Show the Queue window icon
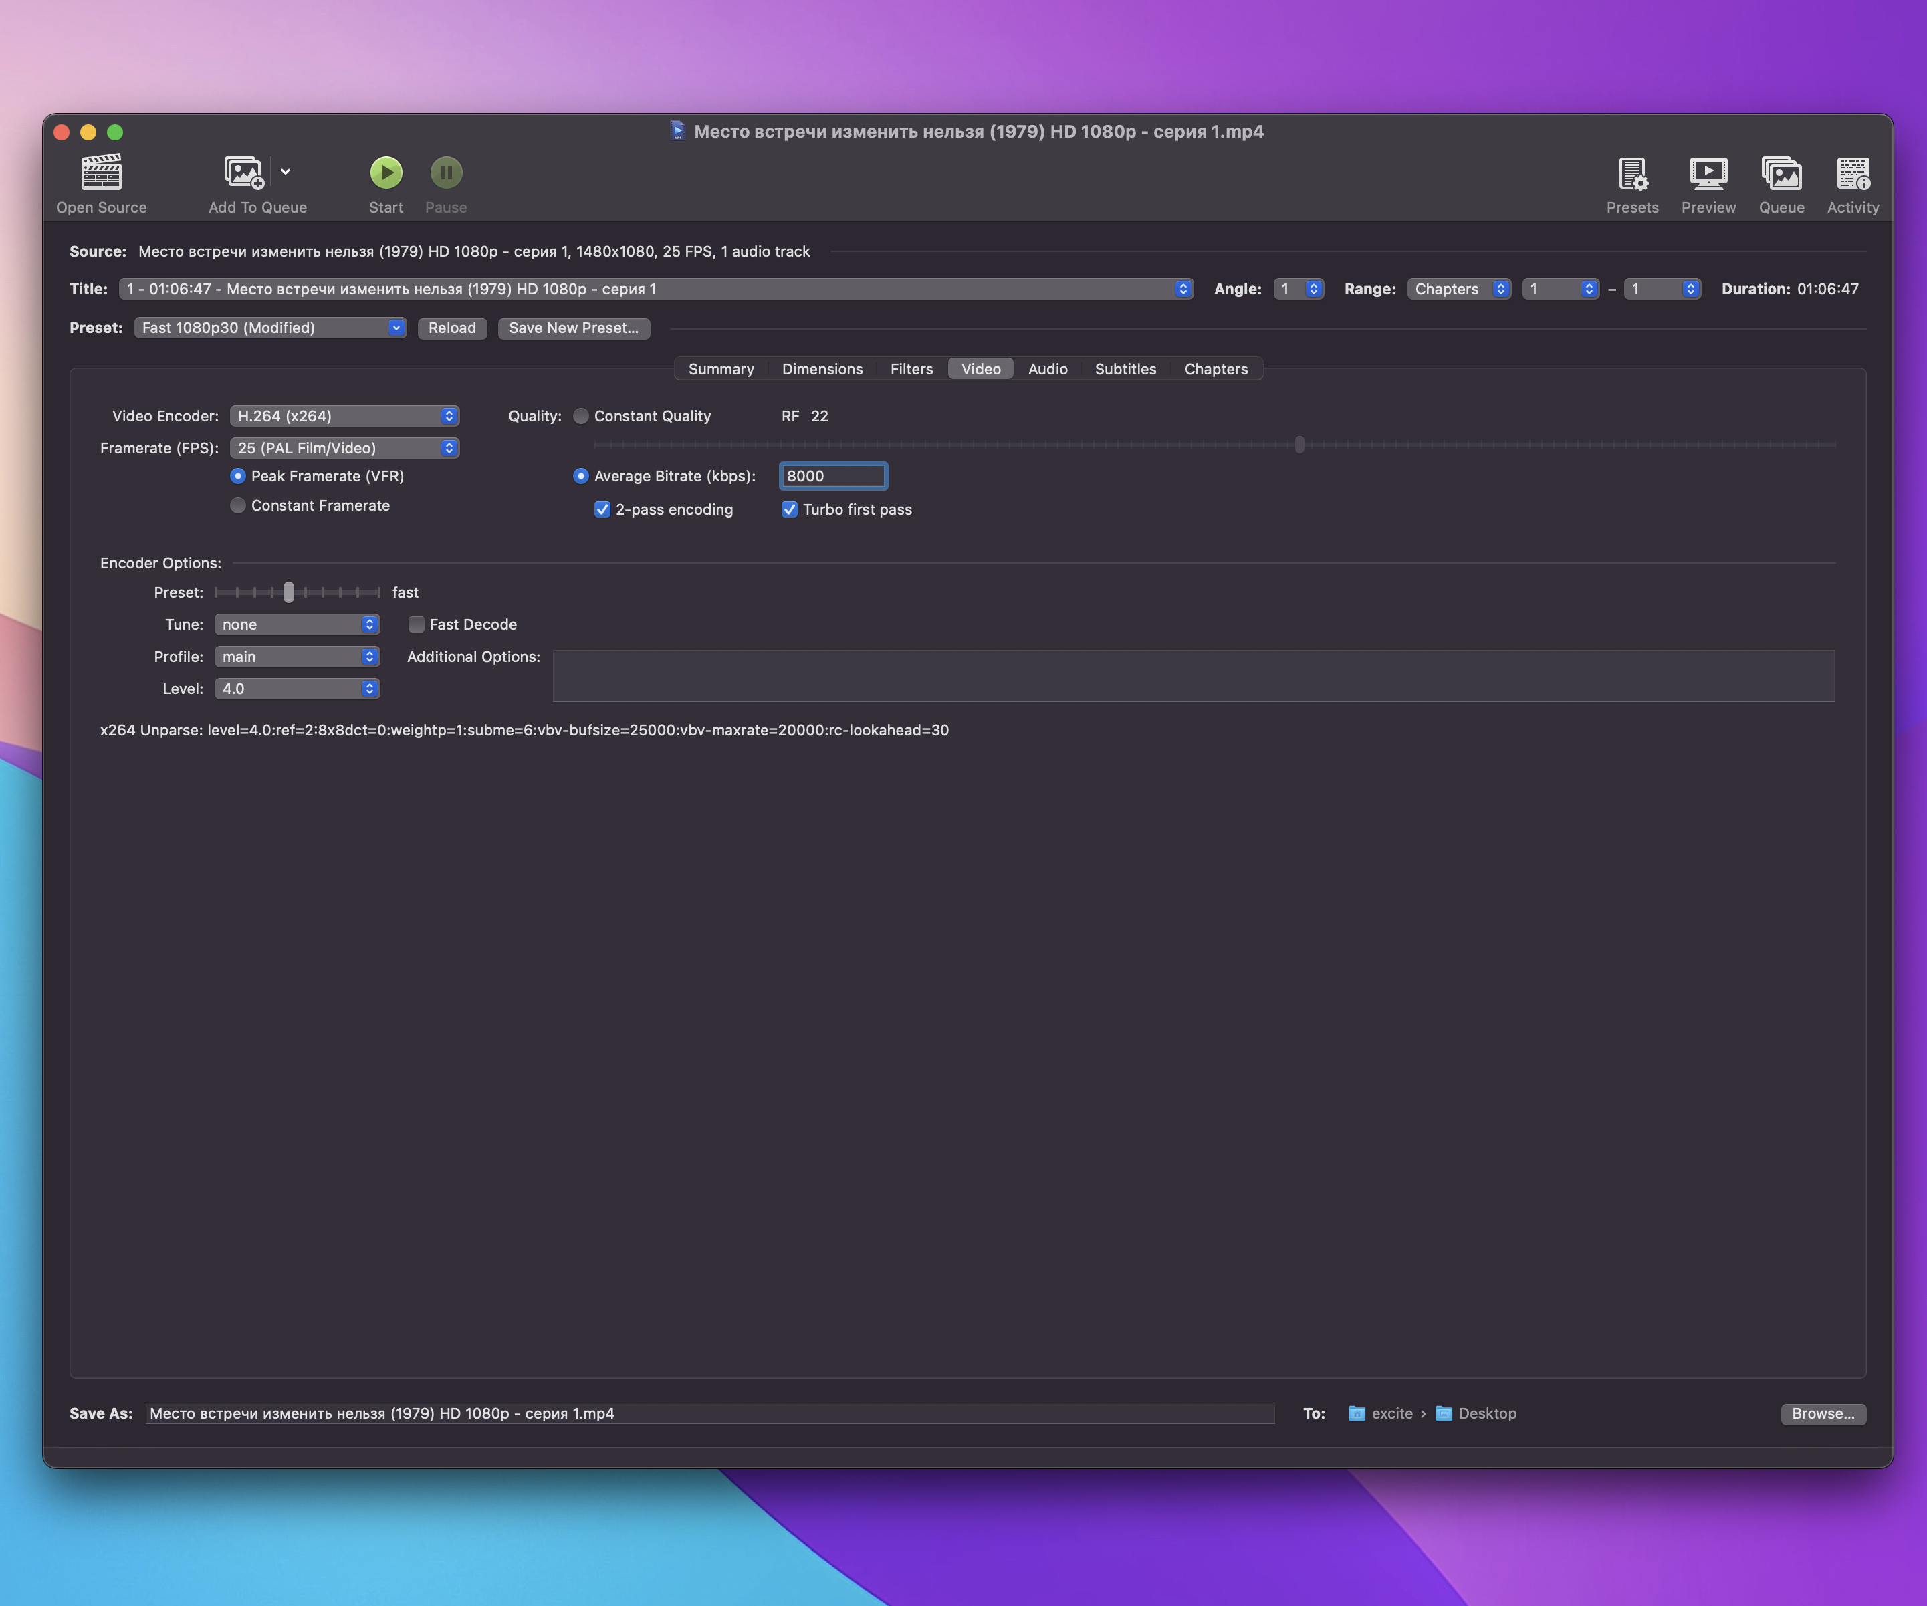 point(1781,173)
